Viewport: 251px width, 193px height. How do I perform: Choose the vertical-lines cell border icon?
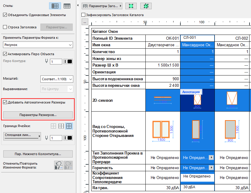click(61, 126)
